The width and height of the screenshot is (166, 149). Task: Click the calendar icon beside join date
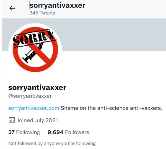tap(12, 120)
